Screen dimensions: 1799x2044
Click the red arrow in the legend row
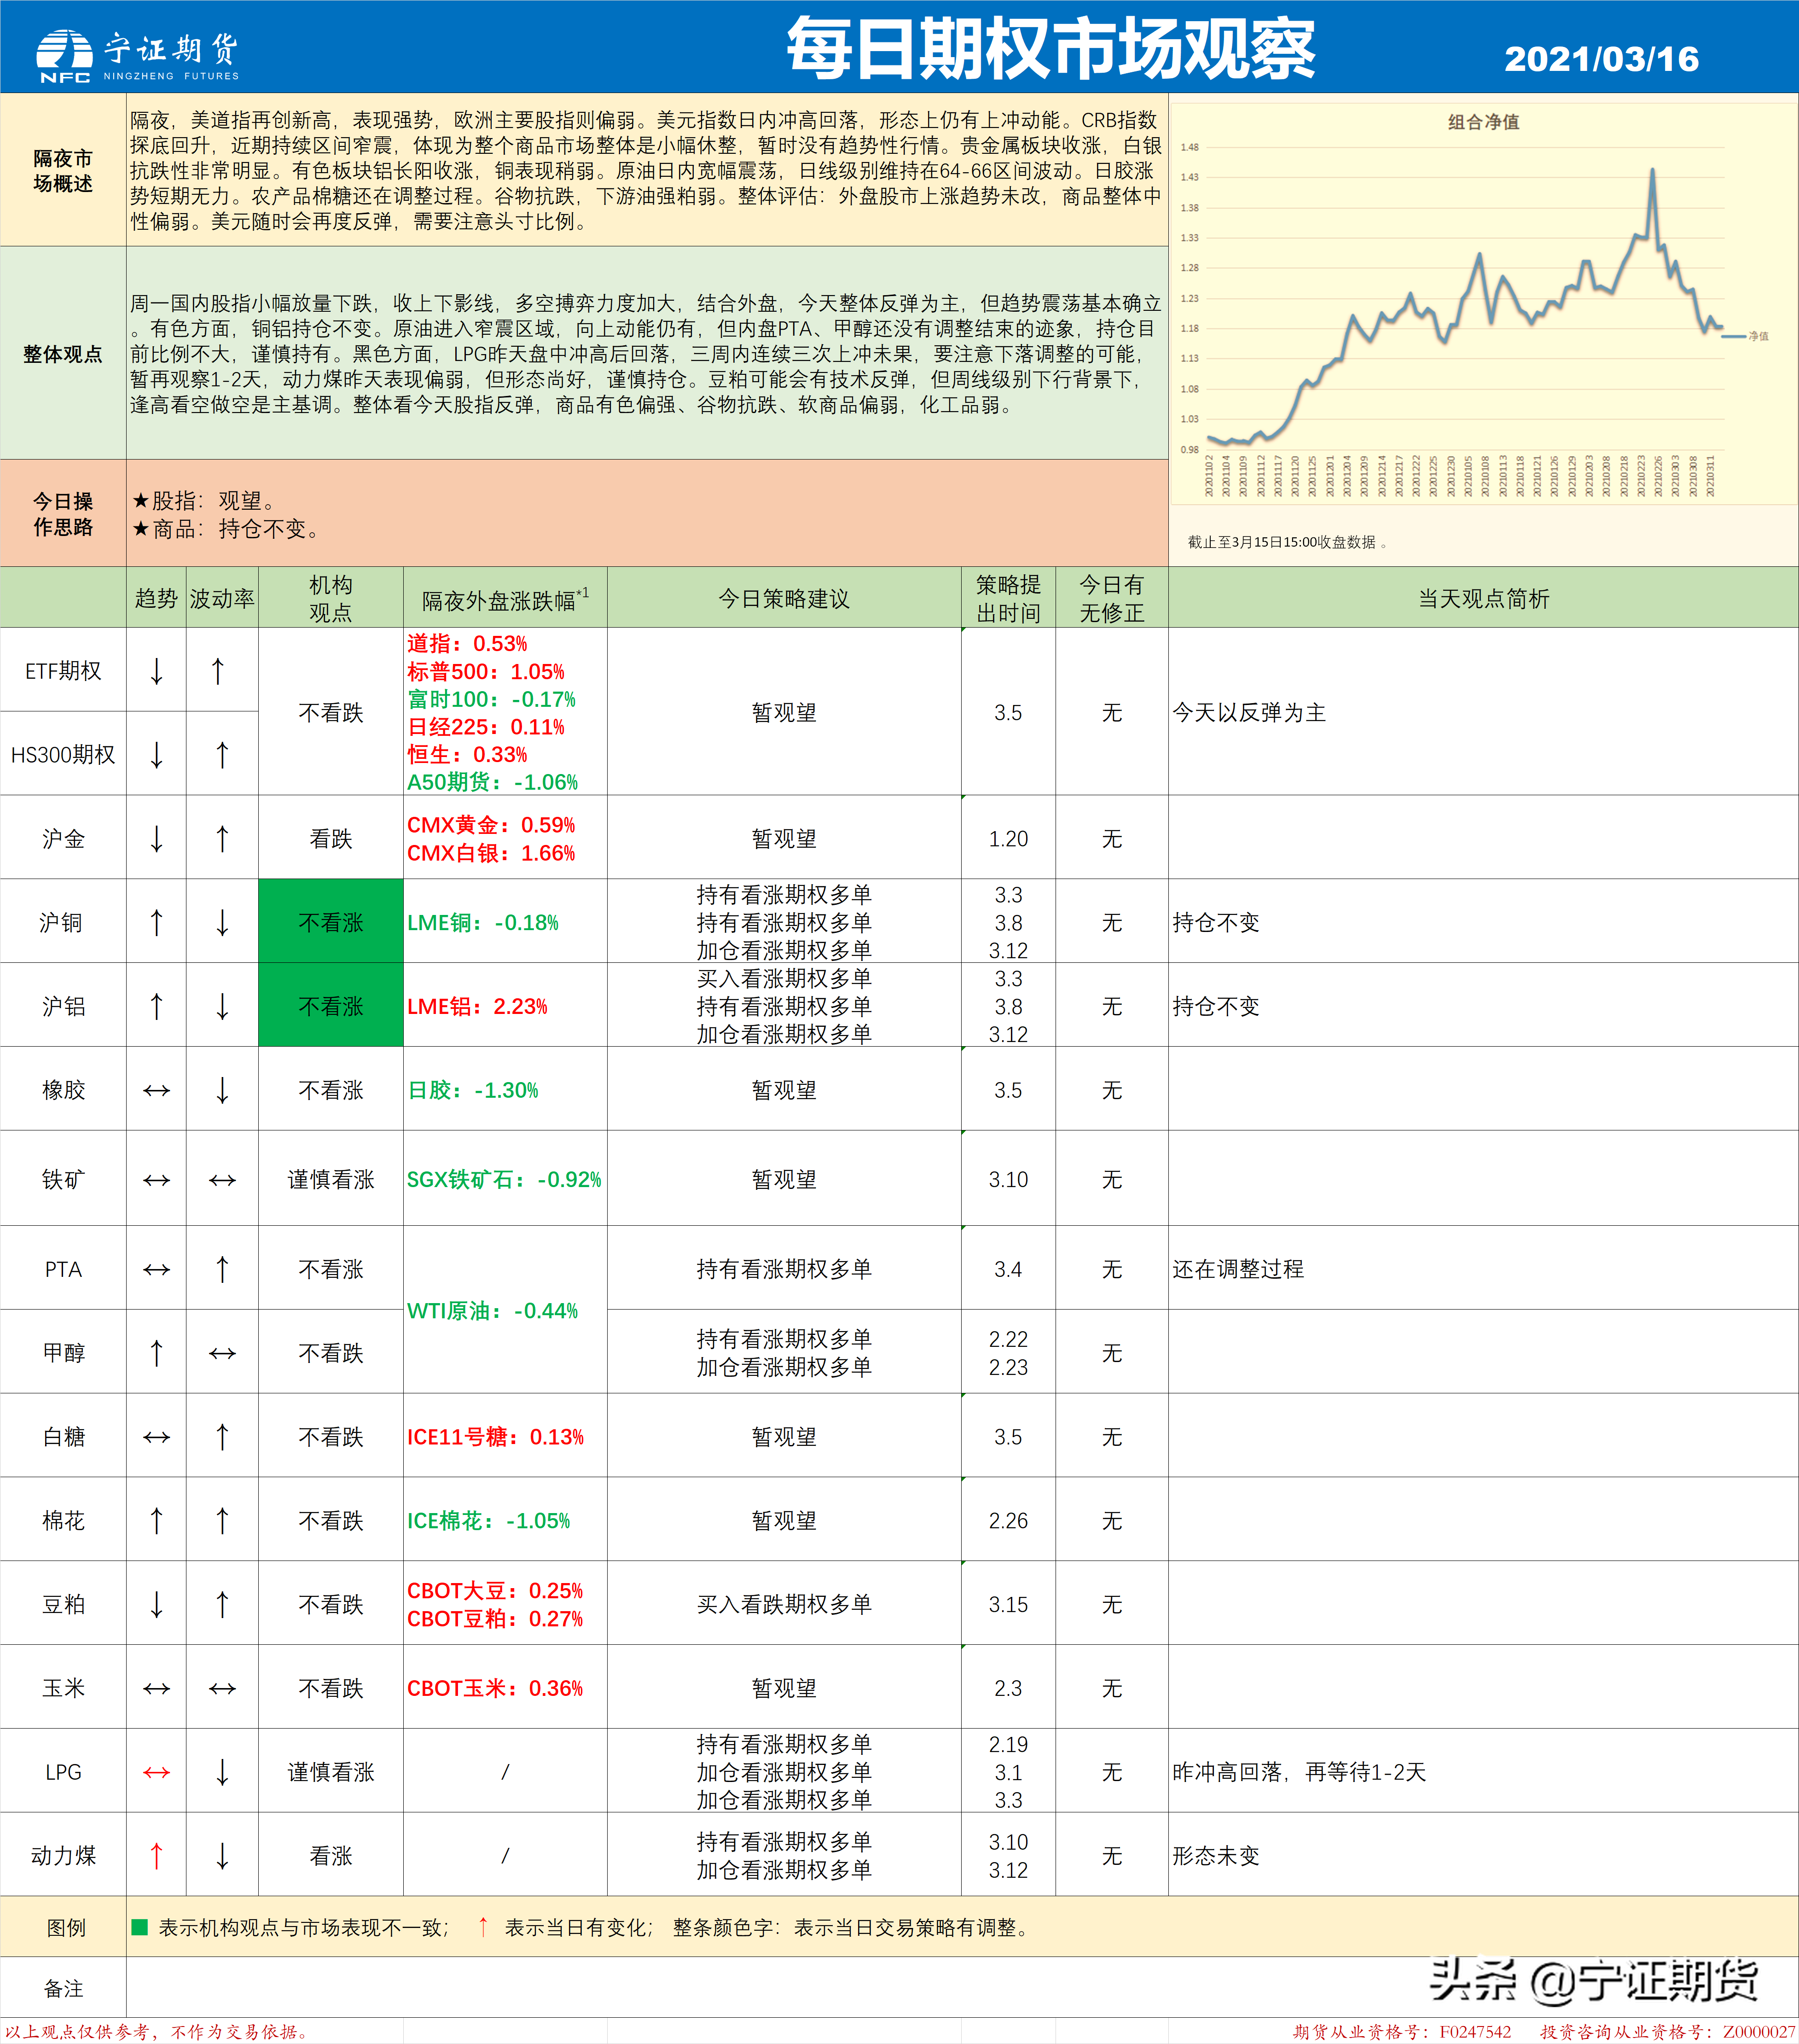pos(483,1926)
